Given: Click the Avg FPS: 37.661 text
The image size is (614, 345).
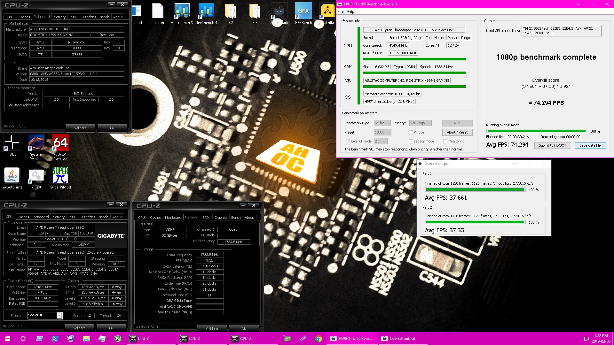Looking at the screenshot, I should tap(446, 198).
